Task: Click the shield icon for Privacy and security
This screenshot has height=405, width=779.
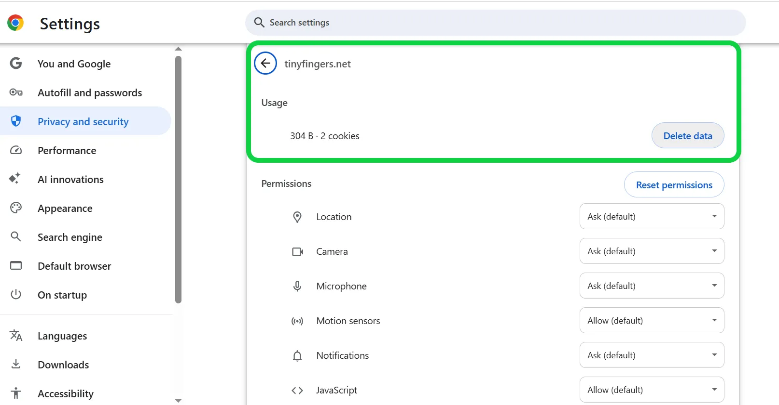Action: (x=16, y=121)
